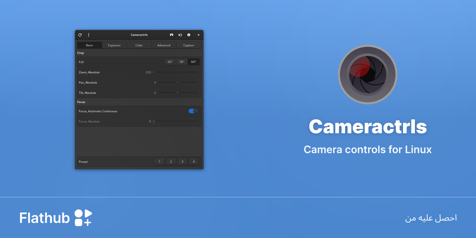This screenshot has width=476, height=238.
Task: Click the Flathub logo icon
Action: point(83,218)
